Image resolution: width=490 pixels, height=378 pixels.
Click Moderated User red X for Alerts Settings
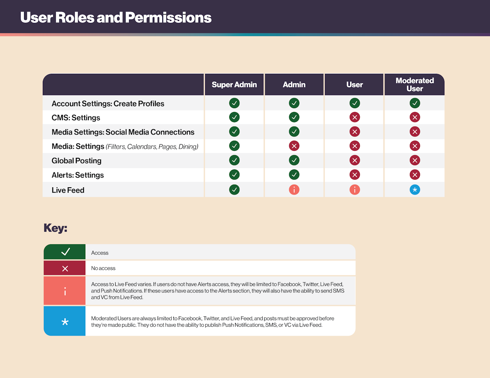pos(415,175)
